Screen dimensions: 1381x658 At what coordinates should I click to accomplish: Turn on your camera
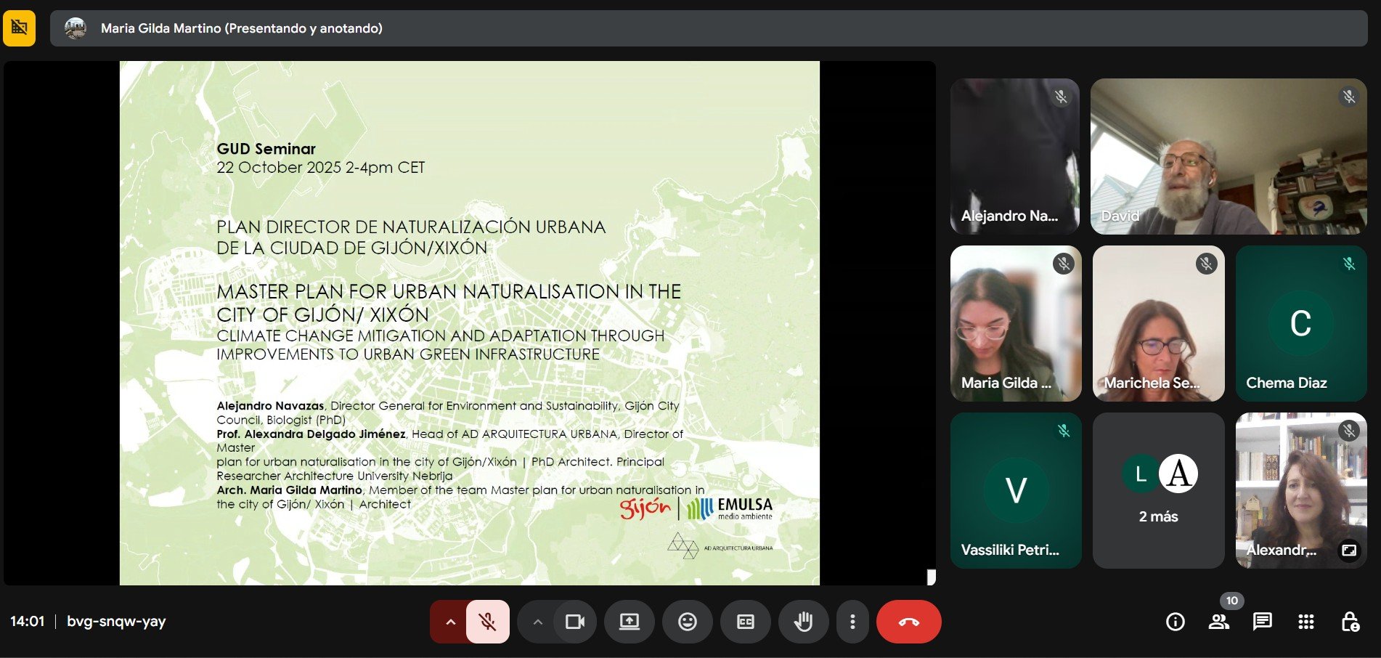click(x=575, y=622)
